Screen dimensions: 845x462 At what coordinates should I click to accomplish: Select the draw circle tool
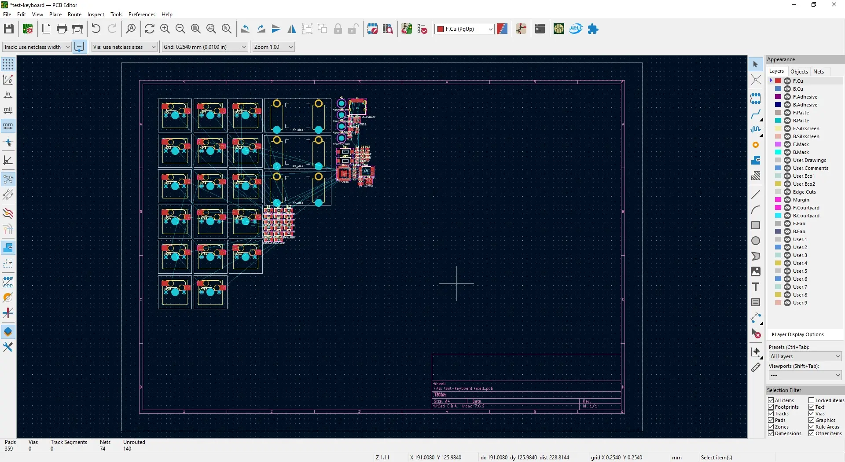point(756,241)
